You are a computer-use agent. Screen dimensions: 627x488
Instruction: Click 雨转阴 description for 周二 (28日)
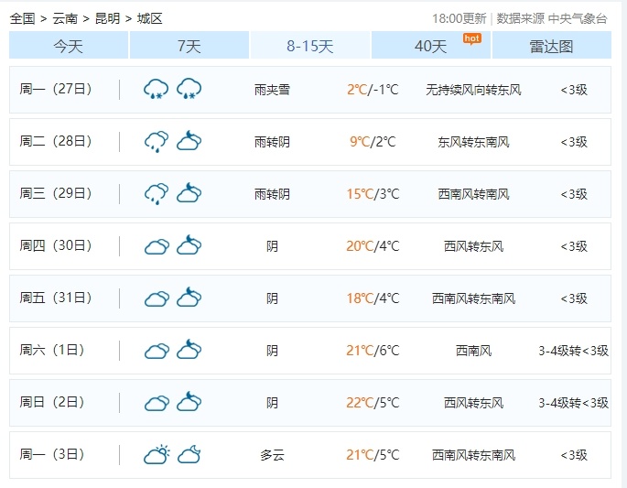coord(272,142)
